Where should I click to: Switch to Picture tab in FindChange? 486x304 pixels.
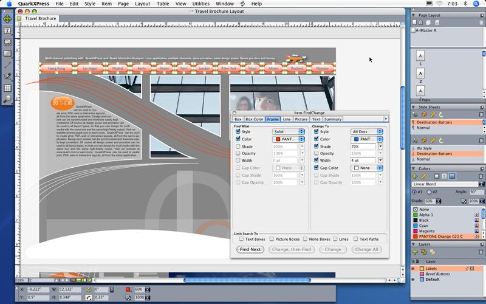301,119
